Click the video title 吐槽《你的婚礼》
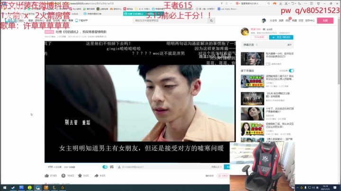Screen dimensions: 341x191 (81, 32)
